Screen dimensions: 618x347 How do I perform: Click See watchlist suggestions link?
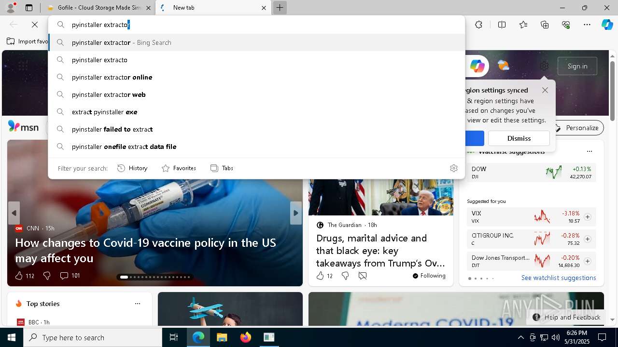pyautogui.click(x=559, y=278)
